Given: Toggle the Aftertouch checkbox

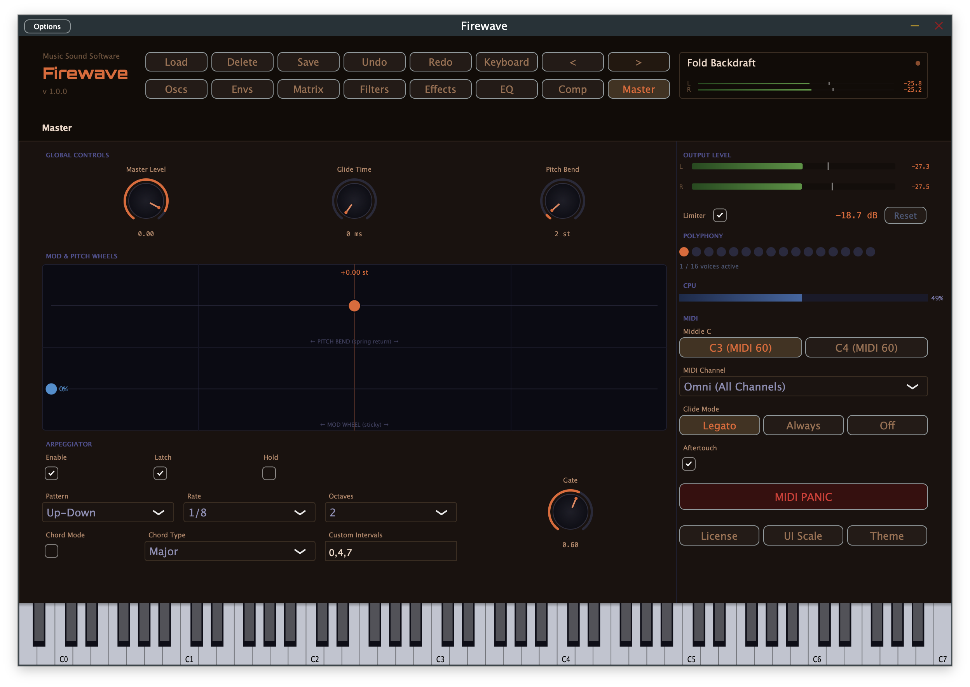Looking at the screenshot, I should pos(689,464).
